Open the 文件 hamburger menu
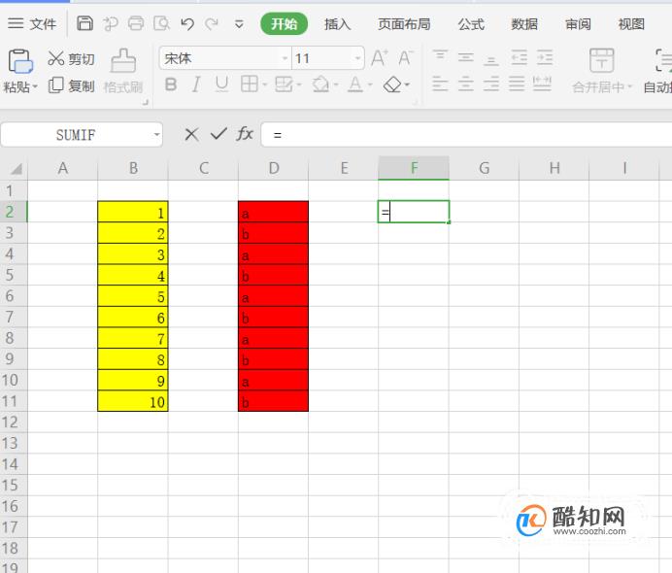The image size is (672, 573). pyautogui.click(x=32, y=23)
